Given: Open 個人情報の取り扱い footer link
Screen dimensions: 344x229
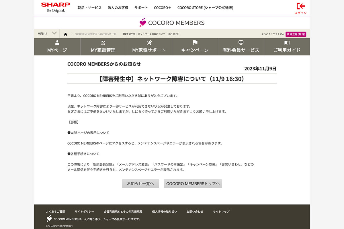Looking at the screenshot, I should click(165, 212).
